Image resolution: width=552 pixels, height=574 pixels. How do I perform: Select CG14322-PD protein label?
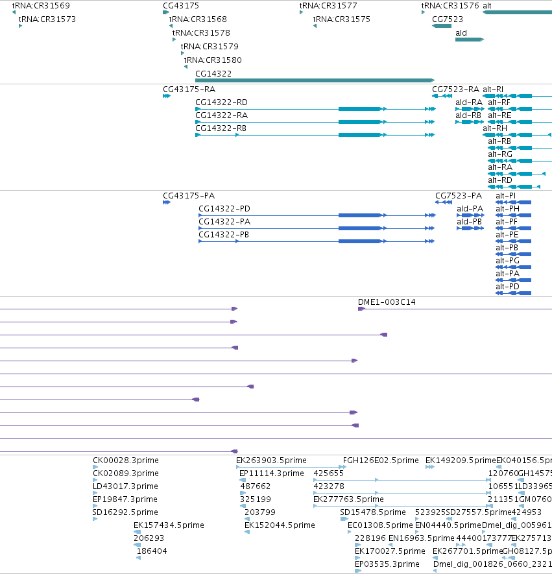pos(224,209)
